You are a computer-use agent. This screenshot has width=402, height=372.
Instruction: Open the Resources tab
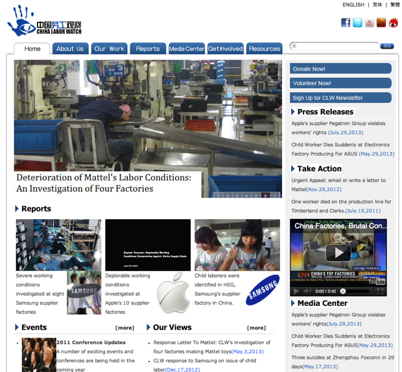265,49
